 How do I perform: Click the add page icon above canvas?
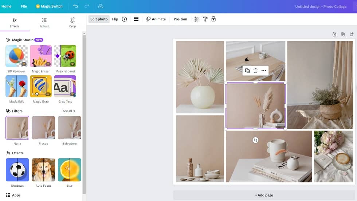point(352,34)
